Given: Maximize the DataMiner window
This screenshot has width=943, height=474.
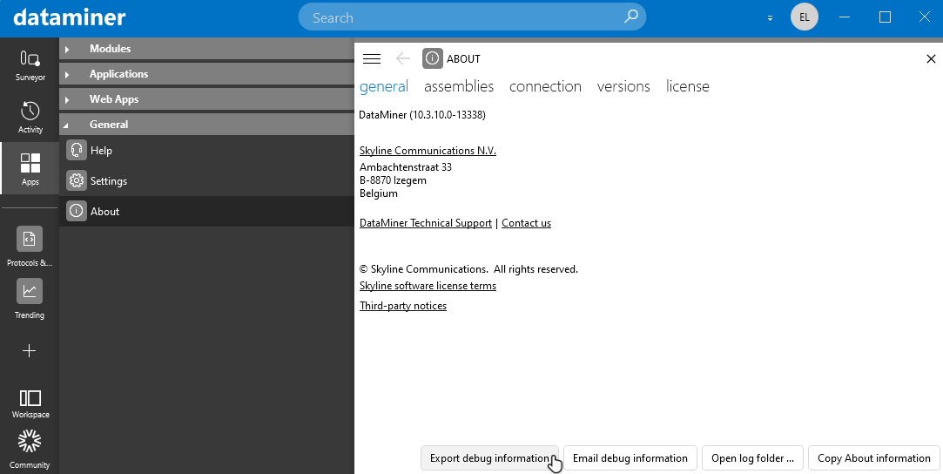Looking at the screenshot, I should click(885, 17).
